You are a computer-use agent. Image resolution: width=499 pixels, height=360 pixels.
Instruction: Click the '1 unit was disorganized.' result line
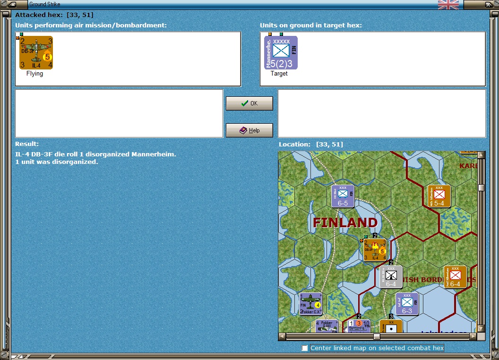pyautogui.click(x=57, y=162)
